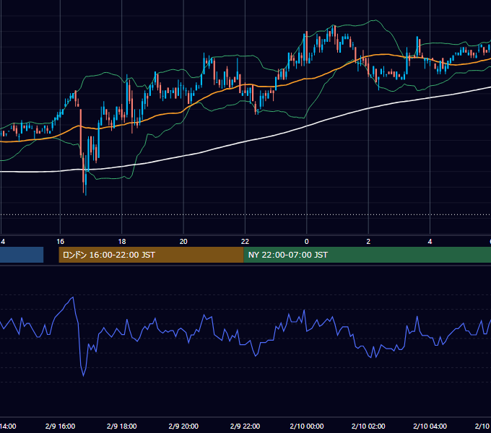Click the oscillator peak near 16:00
Viewport: 491px width, 433px height.
coord(73,297)
